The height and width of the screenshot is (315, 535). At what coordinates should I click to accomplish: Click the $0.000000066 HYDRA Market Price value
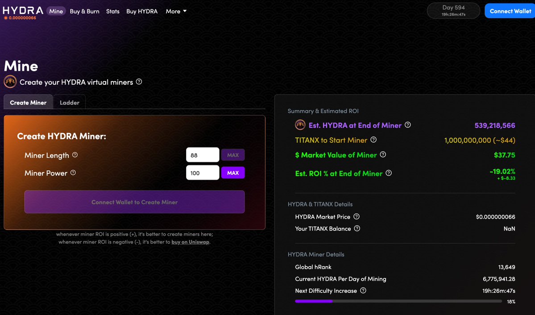click(495, 217)
